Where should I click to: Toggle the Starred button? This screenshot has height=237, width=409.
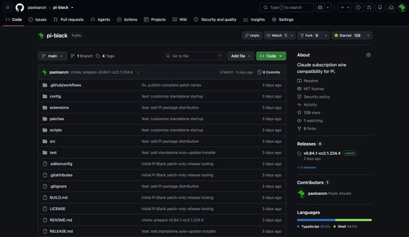point(348,35)
